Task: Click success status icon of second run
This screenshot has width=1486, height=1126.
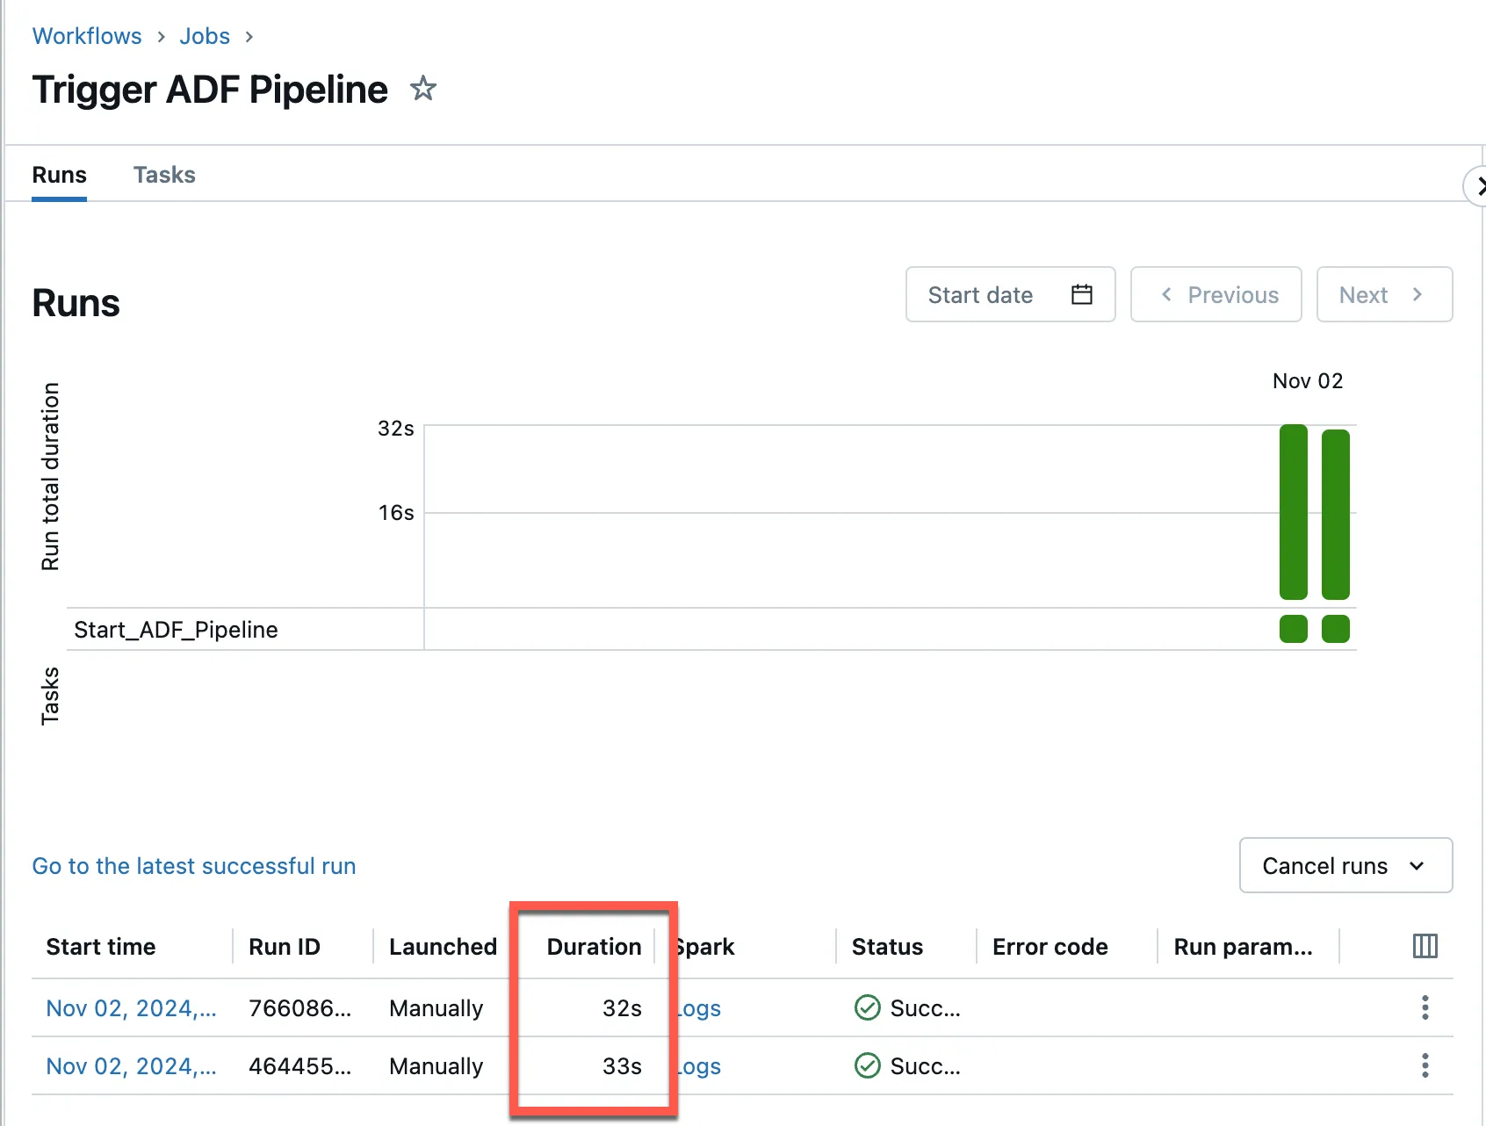Action: tap(867, 1065)
